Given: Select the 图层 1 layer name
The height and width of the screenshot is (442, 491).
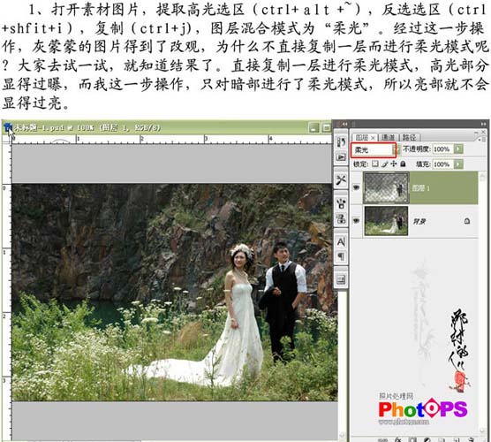Looking at the screenshot, I should click(x=420, y=187).
